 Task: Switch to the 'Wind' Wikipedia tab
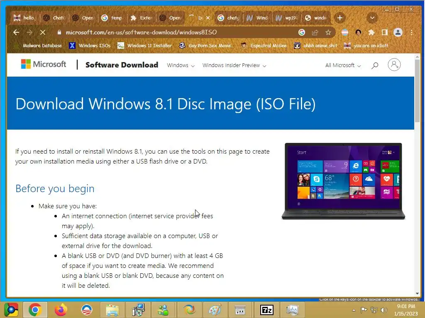click(258, 18)
